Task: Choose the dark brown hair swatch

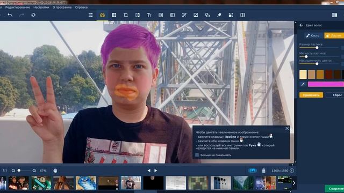Action: [x=337, y=75]
